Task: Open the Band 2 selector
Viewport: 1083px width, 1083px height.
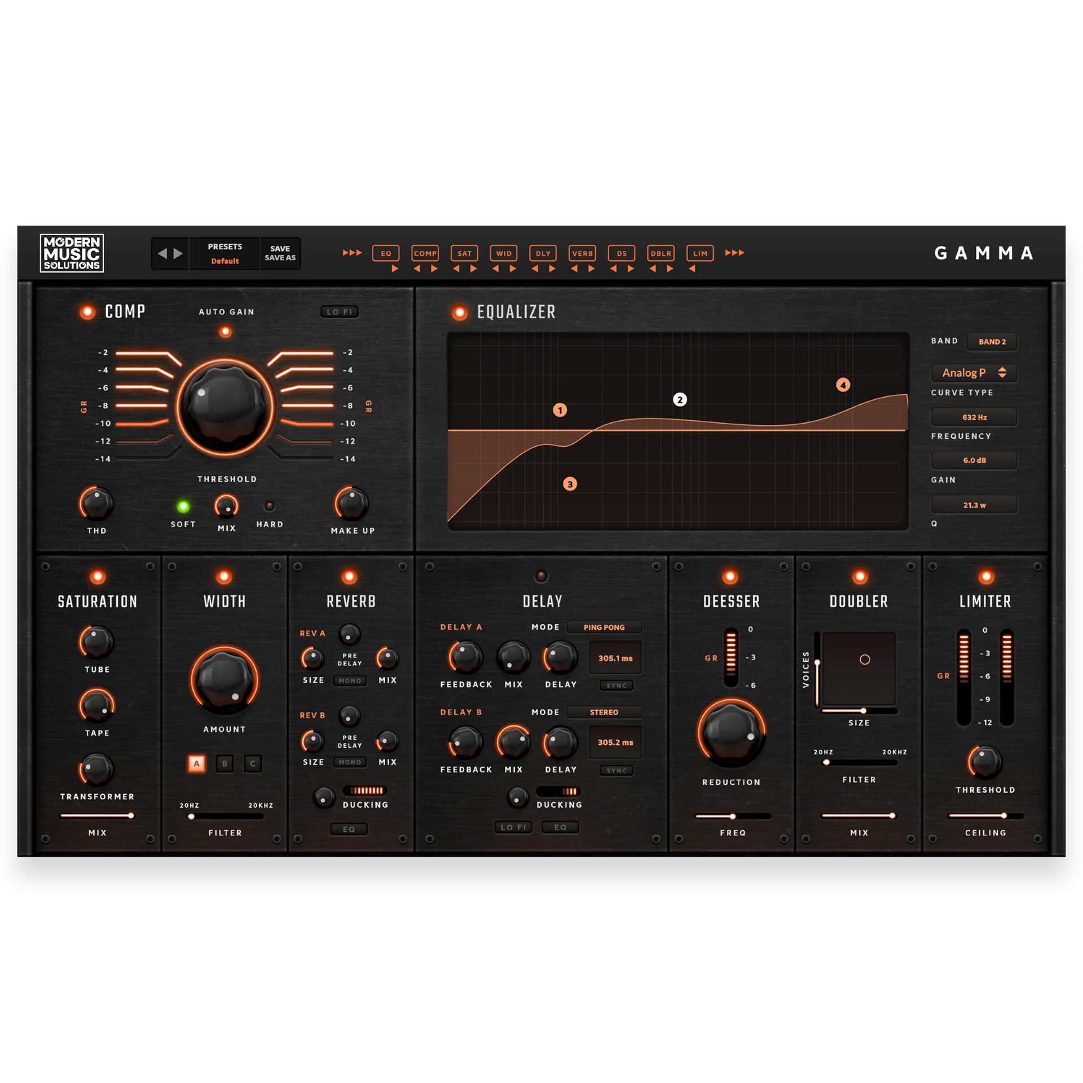Action: [x=992, y=342]
